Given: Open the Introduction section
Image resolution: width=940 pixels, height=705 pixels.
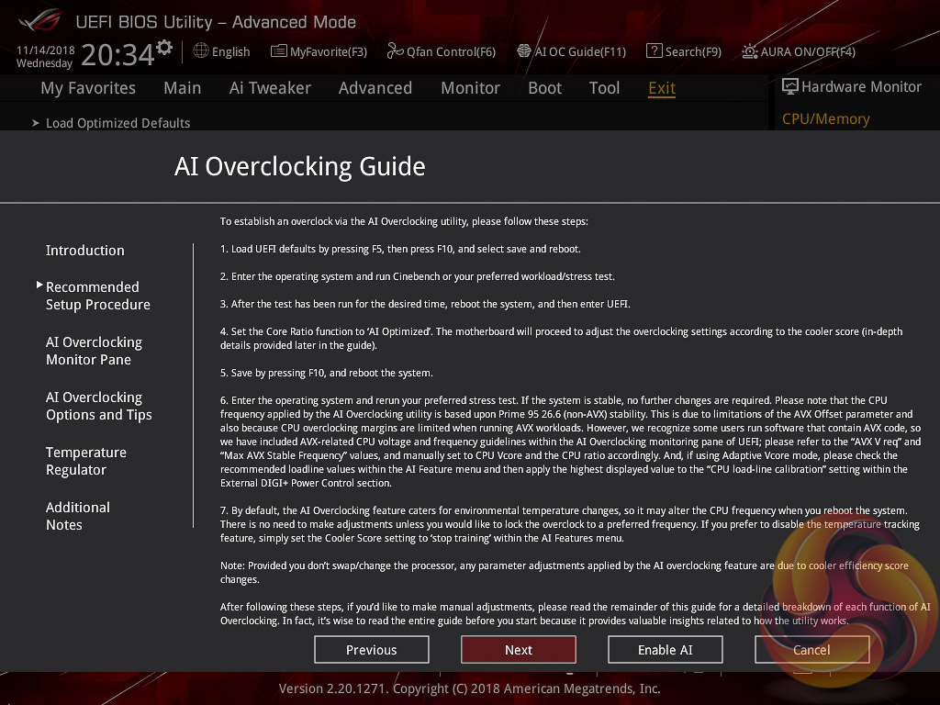Looking at the screenshot, I should click(85, 251).
